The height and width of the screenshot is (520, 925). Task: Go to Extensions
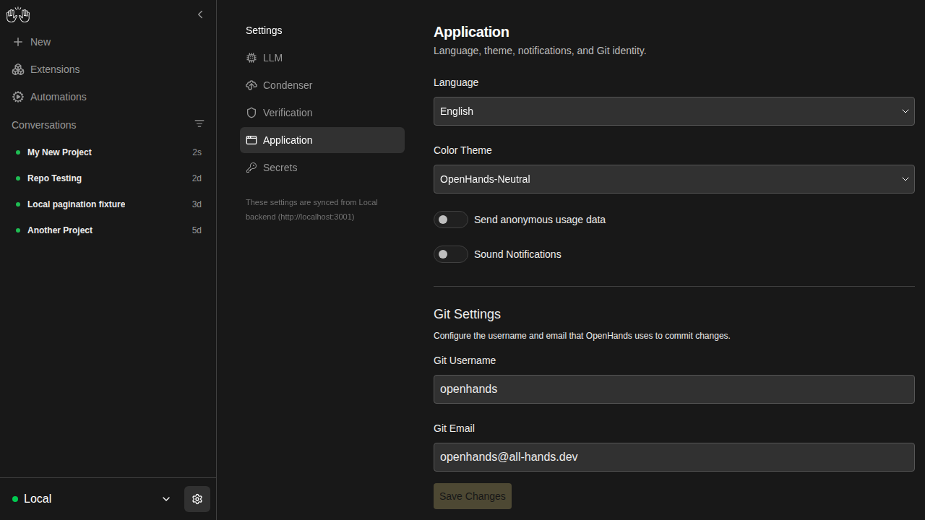pos(108,69)
